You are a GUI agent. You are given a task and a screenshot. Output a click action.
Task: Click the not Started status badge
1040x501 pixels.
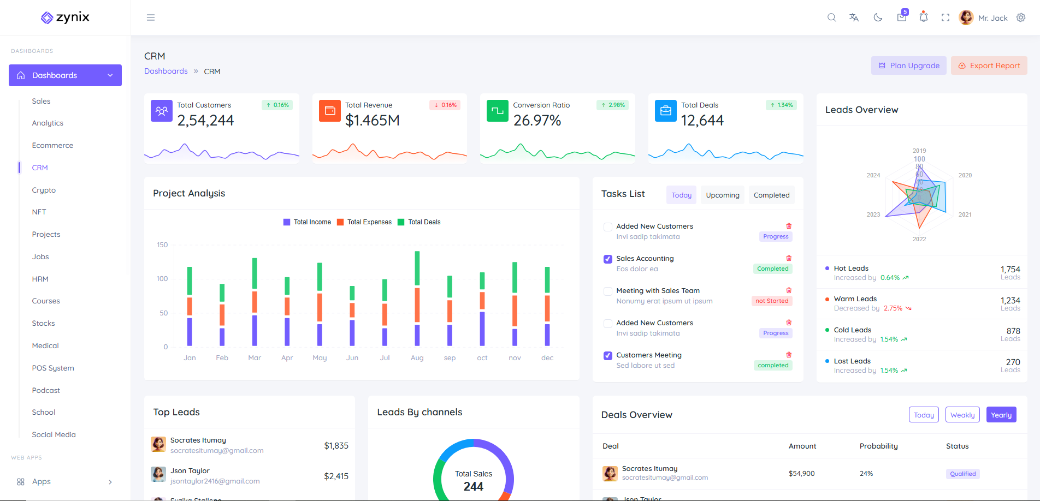click(772, 301)
